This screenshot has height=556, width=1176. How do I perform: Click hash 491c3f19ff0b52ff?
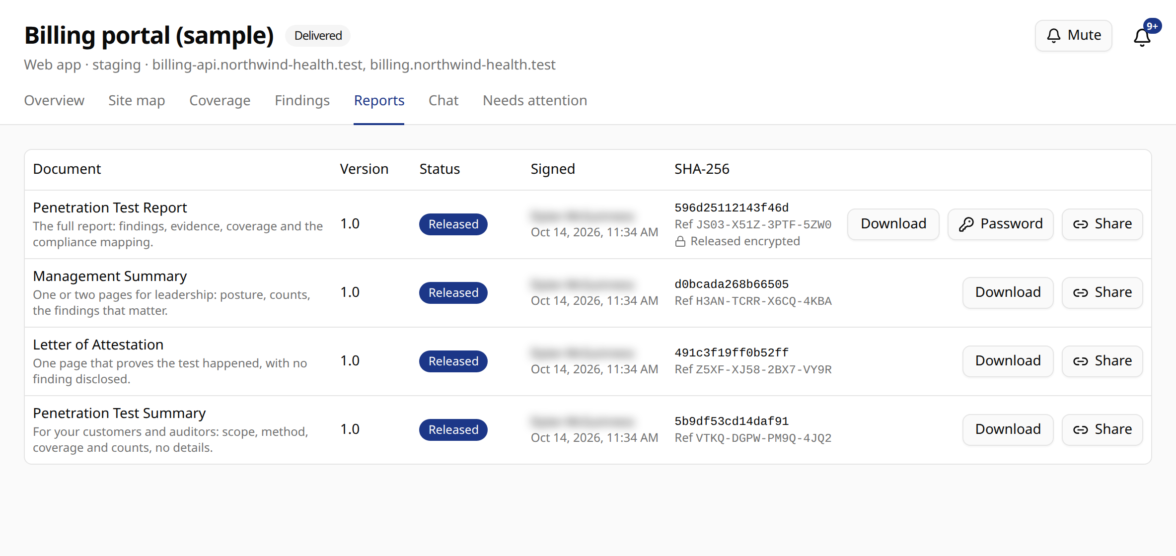tap(732, 352)
